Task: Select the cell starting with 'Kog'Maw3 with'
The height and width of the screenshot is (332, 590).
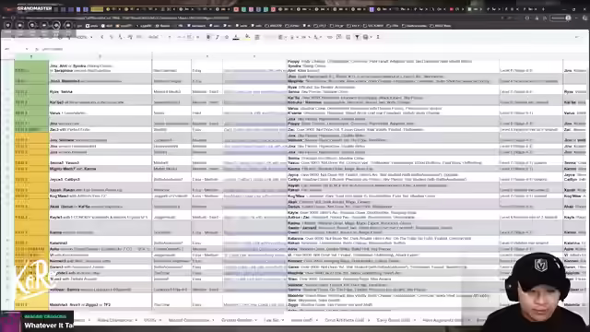Action: tap(100, 196)
